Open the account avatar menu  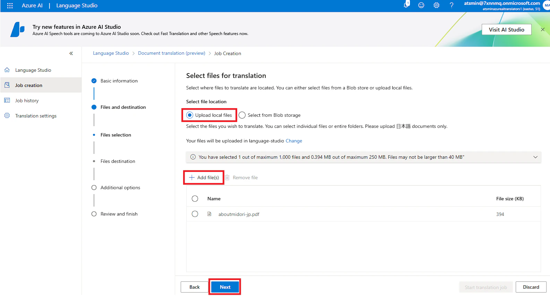click(547, 5)
